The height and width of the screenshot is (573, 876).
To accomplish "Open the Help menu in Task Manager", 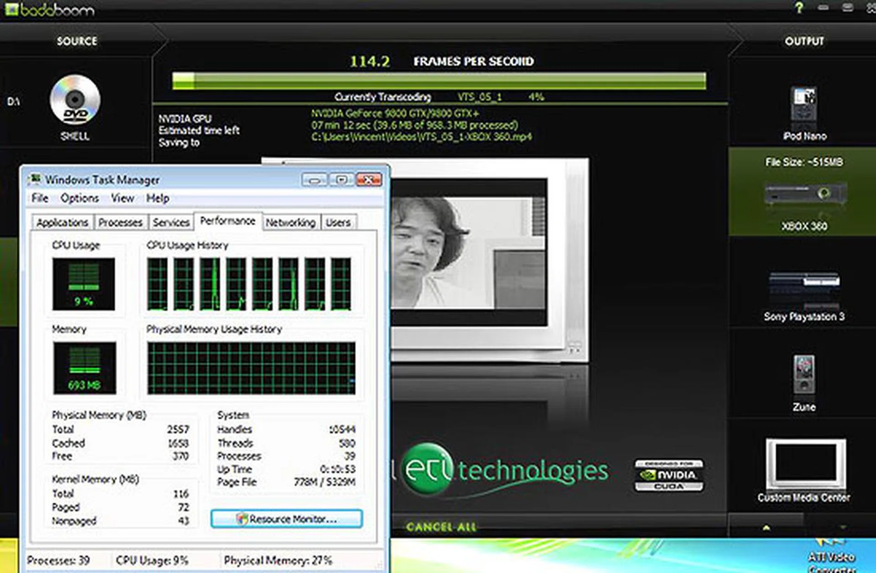I will click(157, 198).
